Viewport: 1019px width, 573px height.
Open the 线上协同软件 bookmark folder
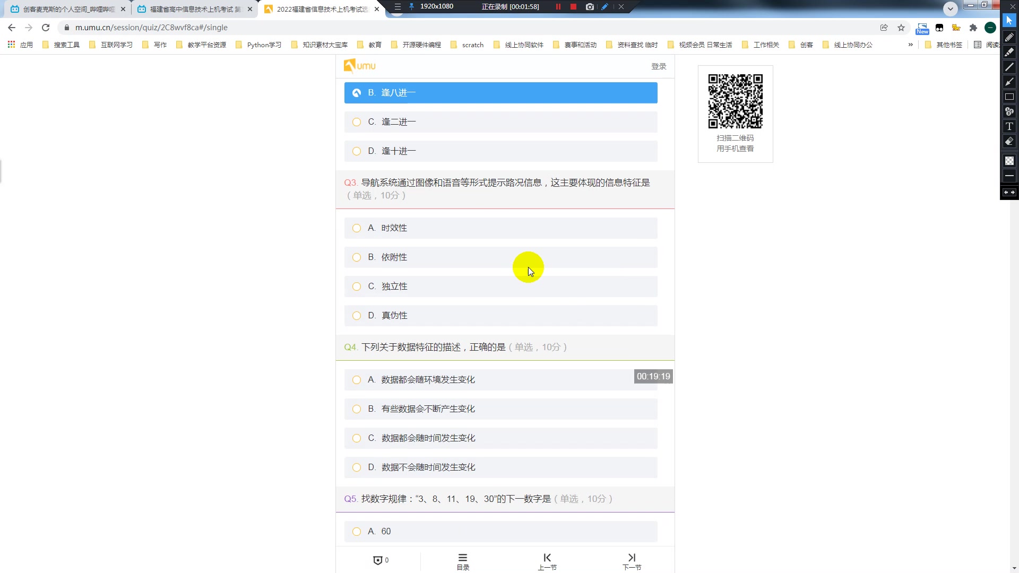[519, 45]
